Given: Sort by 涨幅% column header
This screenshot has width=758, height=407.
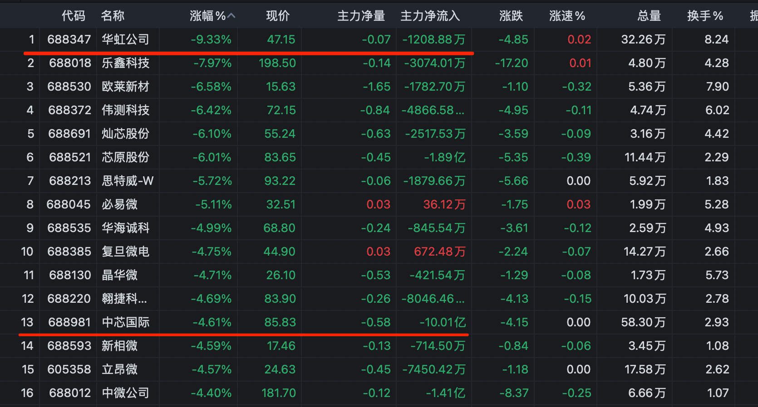Looking at the screenshot, I should [207, 16].
